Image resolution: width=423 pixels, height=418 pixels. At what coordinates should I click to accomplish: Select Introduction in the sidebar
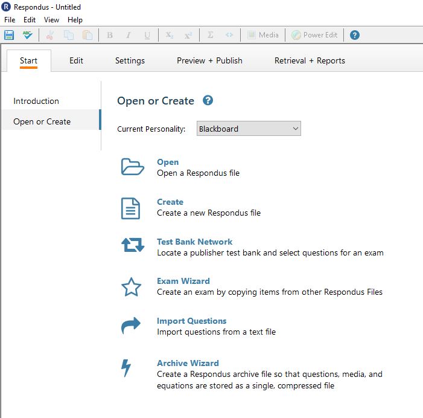point(36,101)
